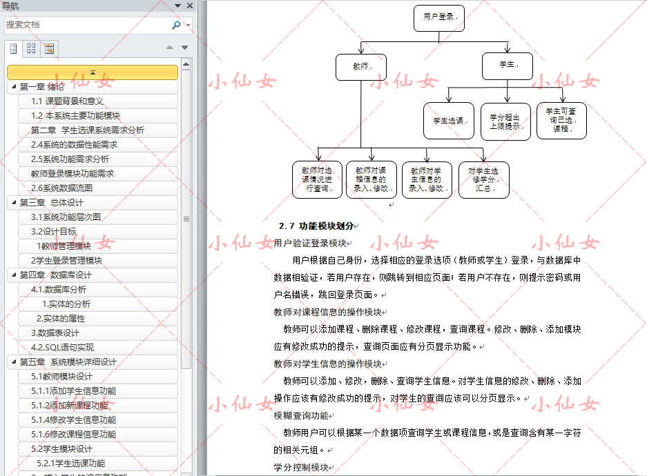Click heading 5.1.6修改课程信息功能
The height and width of the screenshot is (476, 647).
[98, 435]
